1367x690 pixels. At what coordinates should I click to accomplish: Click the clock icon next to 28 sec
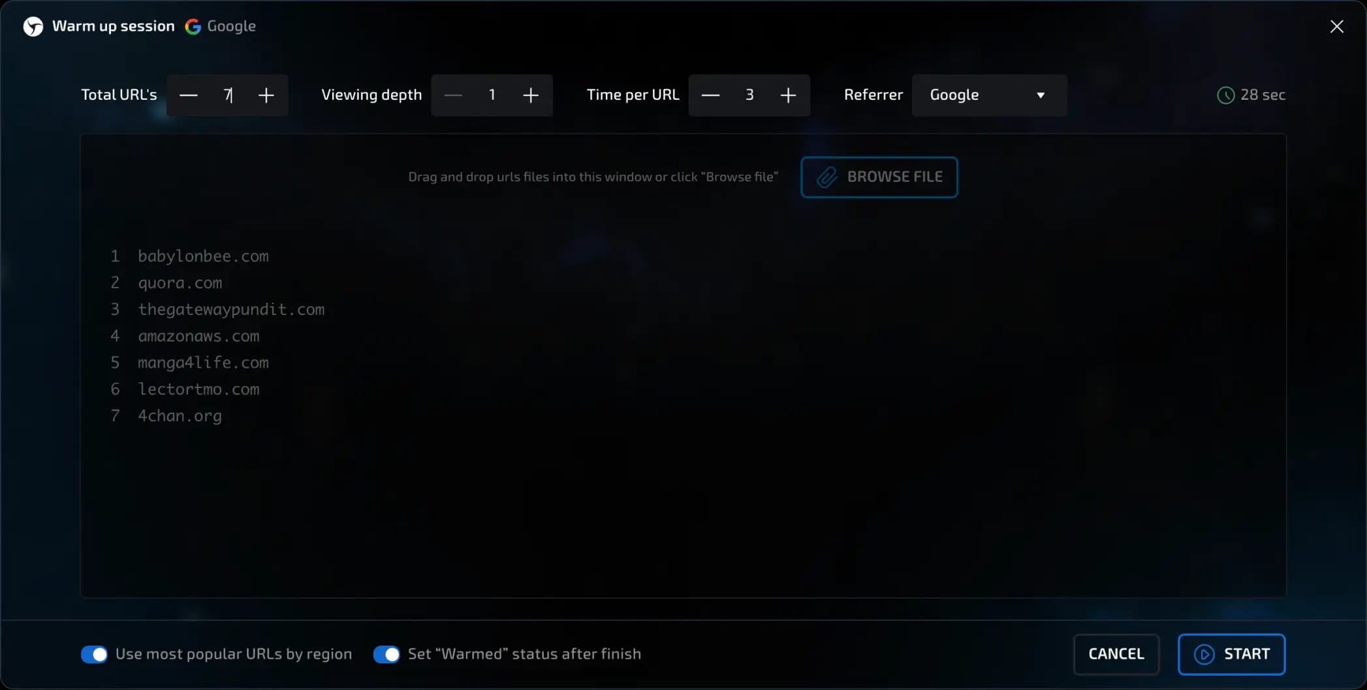[x=1225, y=95]
